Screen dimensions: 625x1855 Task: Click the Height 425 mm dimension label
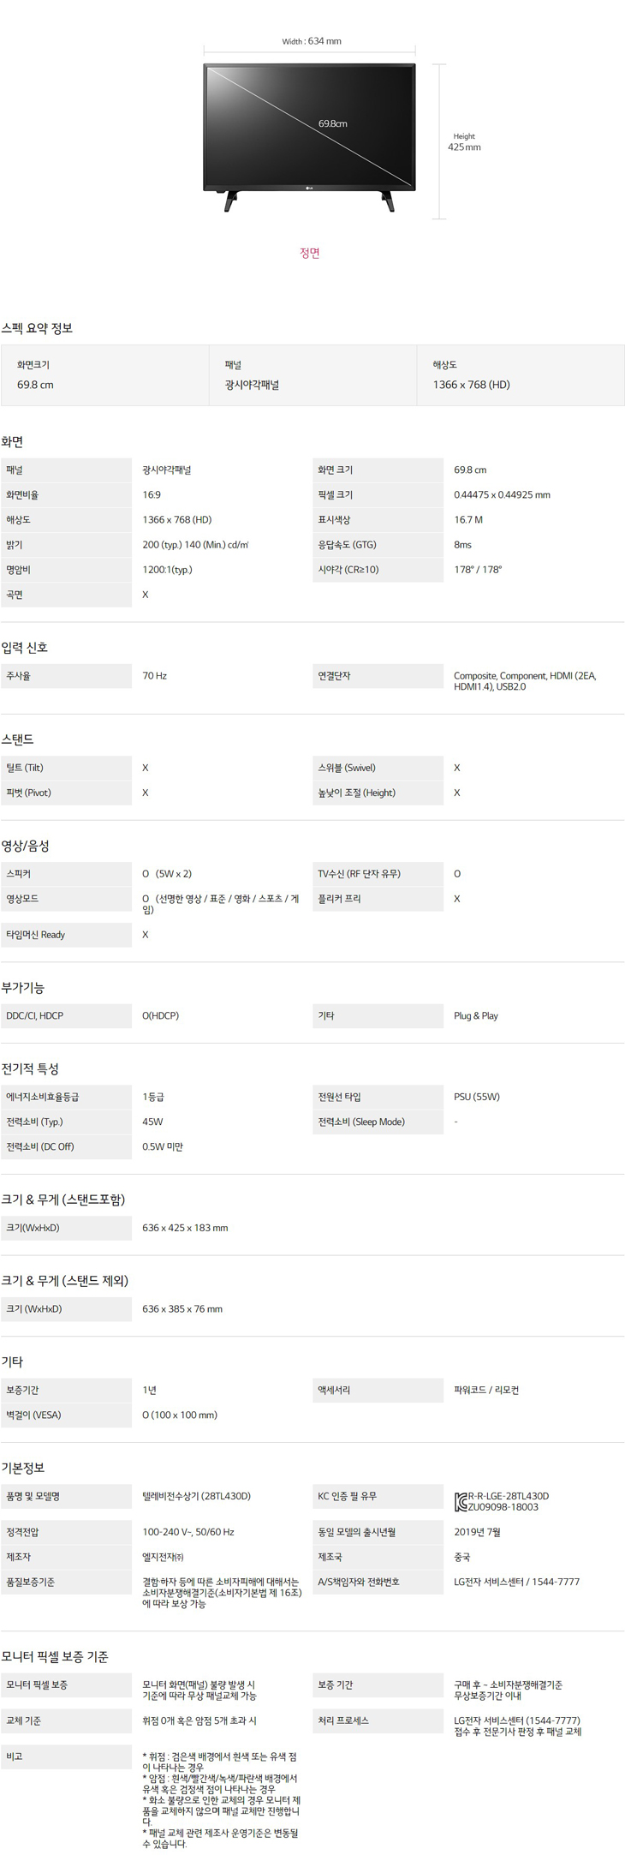(464, 142)
